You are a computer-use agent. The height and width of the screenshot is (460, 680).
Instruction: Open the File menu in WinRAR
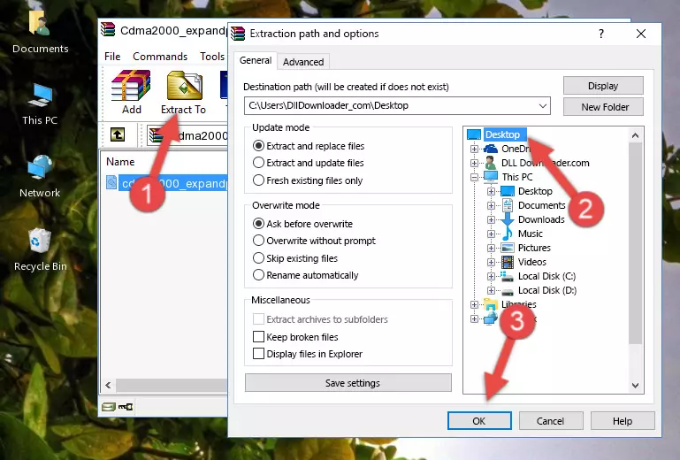click(x=112, y=57)
